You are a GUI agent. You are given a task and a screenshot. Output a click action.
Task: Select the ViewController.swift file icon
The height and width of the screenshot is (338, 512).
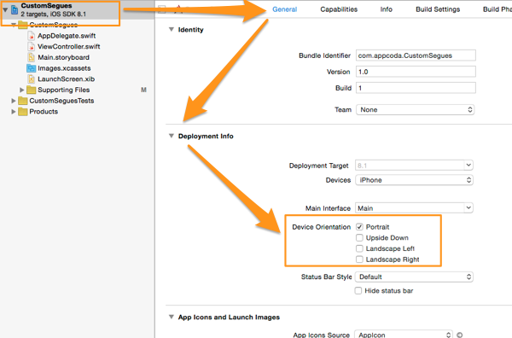pyautogui.click(x=32, y=46)
